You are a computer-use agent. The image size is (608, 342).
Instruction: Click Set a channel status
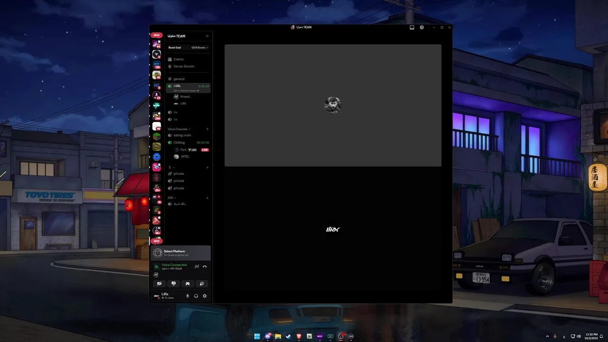(185, 91)
